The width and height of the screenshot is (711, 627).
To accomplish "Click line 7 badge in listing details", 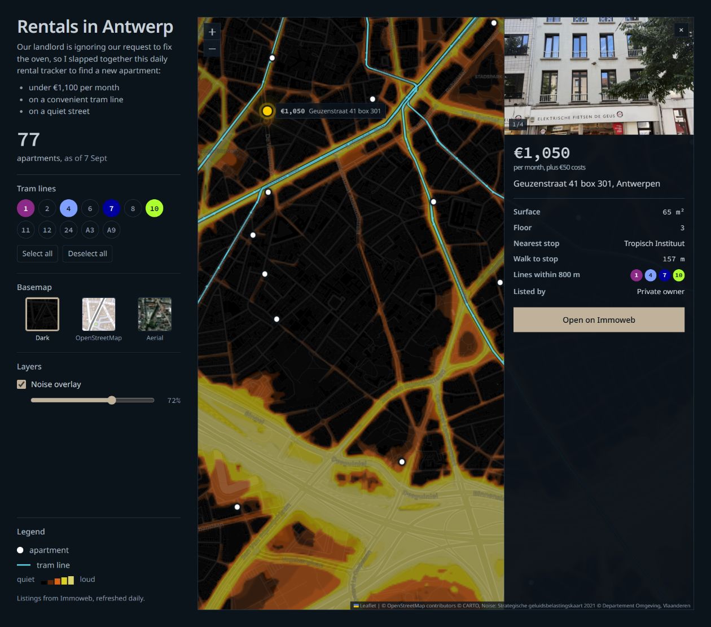I will [665, 275].
